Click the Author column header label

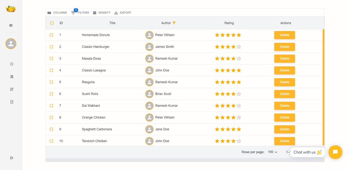point(166,23)
